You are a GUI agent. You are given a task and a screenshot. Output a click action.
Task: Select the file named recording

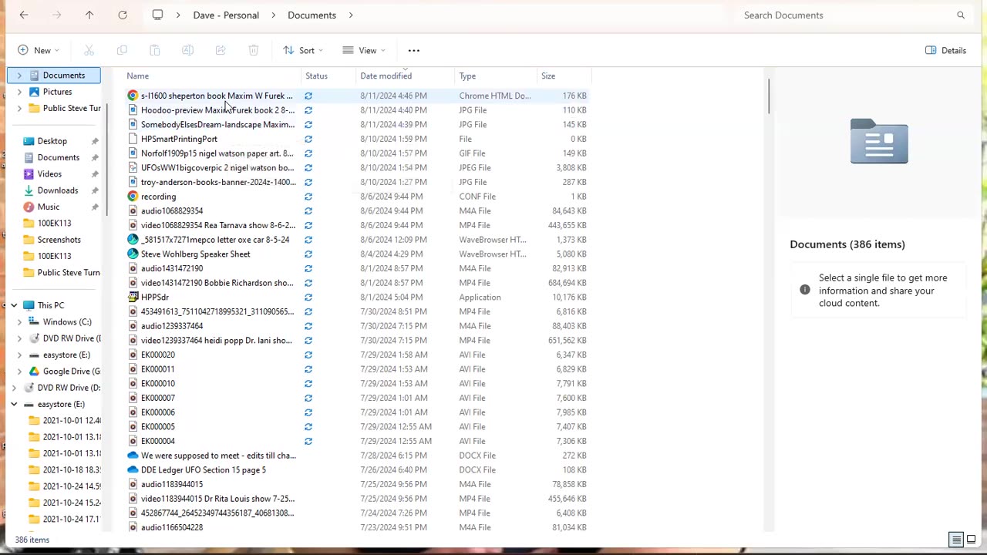pos(158,197)
